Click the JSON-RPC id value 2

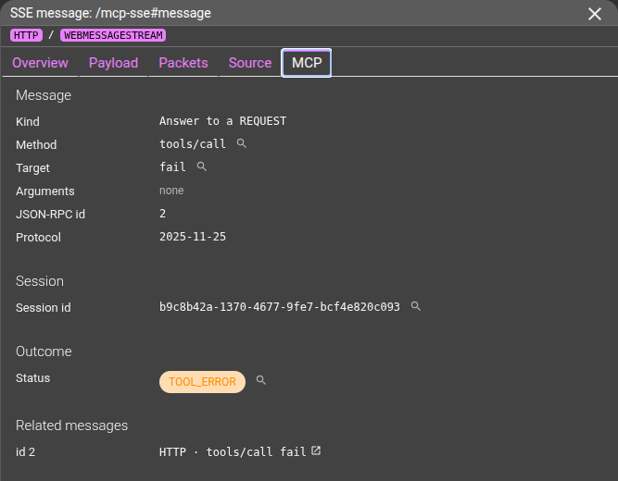pyautogui.click(x=162, y=214)
